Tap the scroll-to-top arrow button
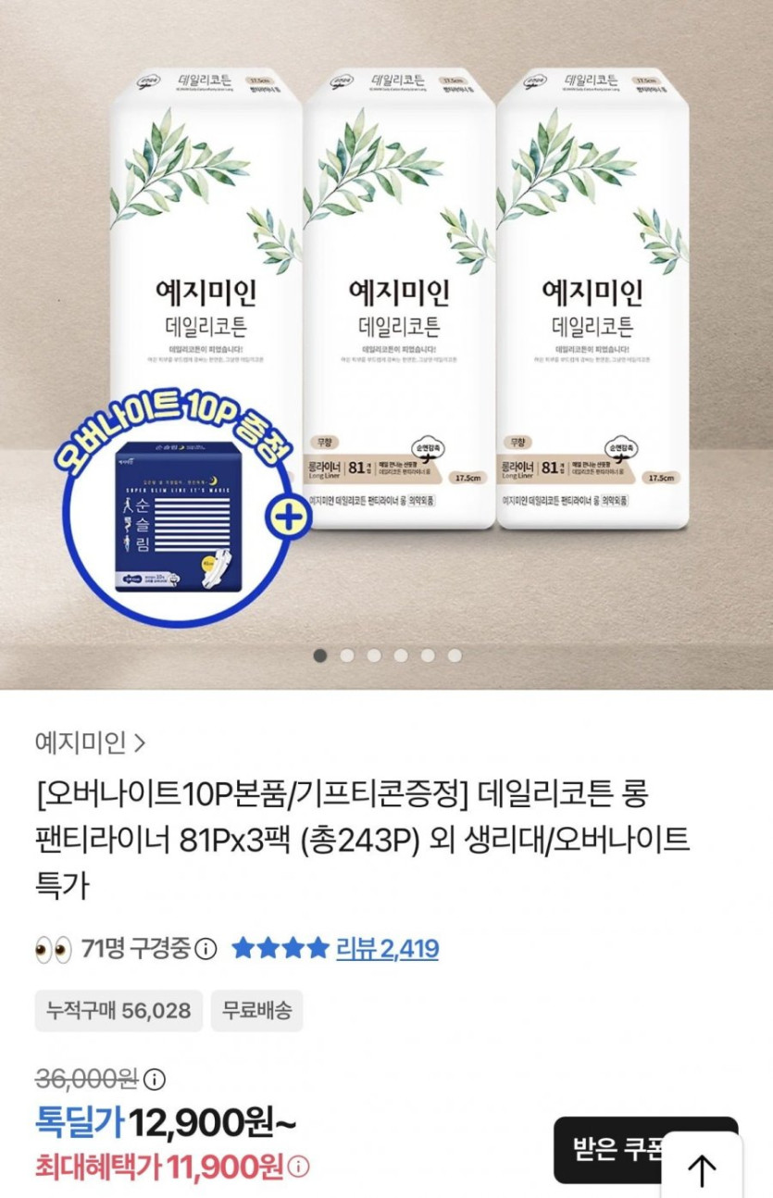 click(x=702, y=1165)
